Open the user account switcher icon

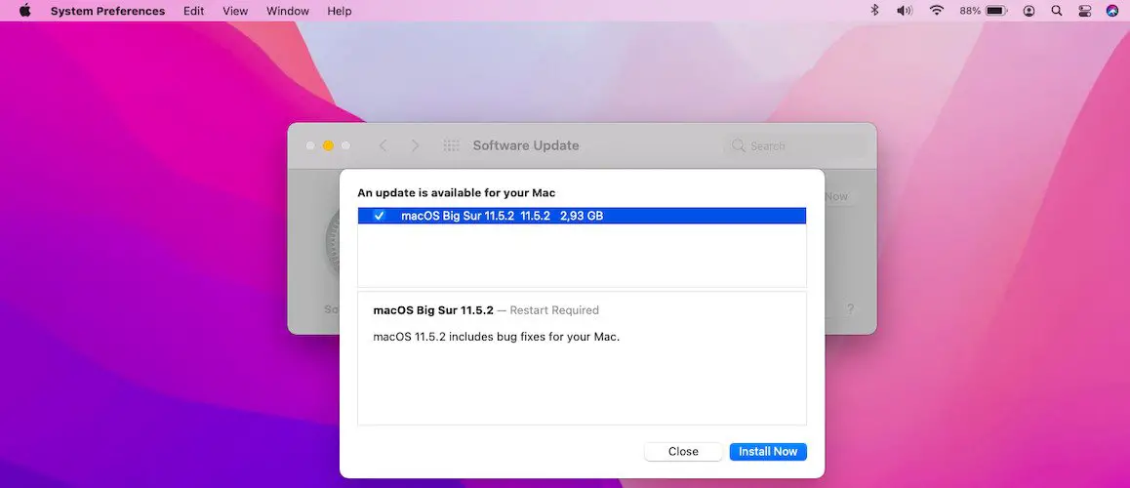point(1029,11)
